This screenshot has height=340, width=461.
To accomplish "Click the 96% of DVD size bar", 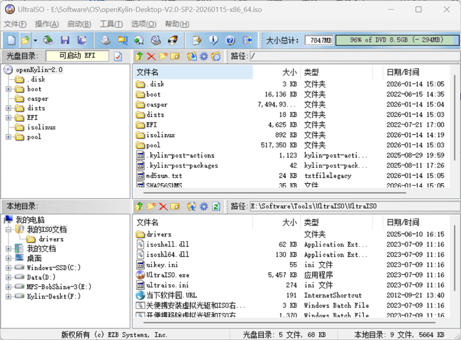I will [396, 40].
